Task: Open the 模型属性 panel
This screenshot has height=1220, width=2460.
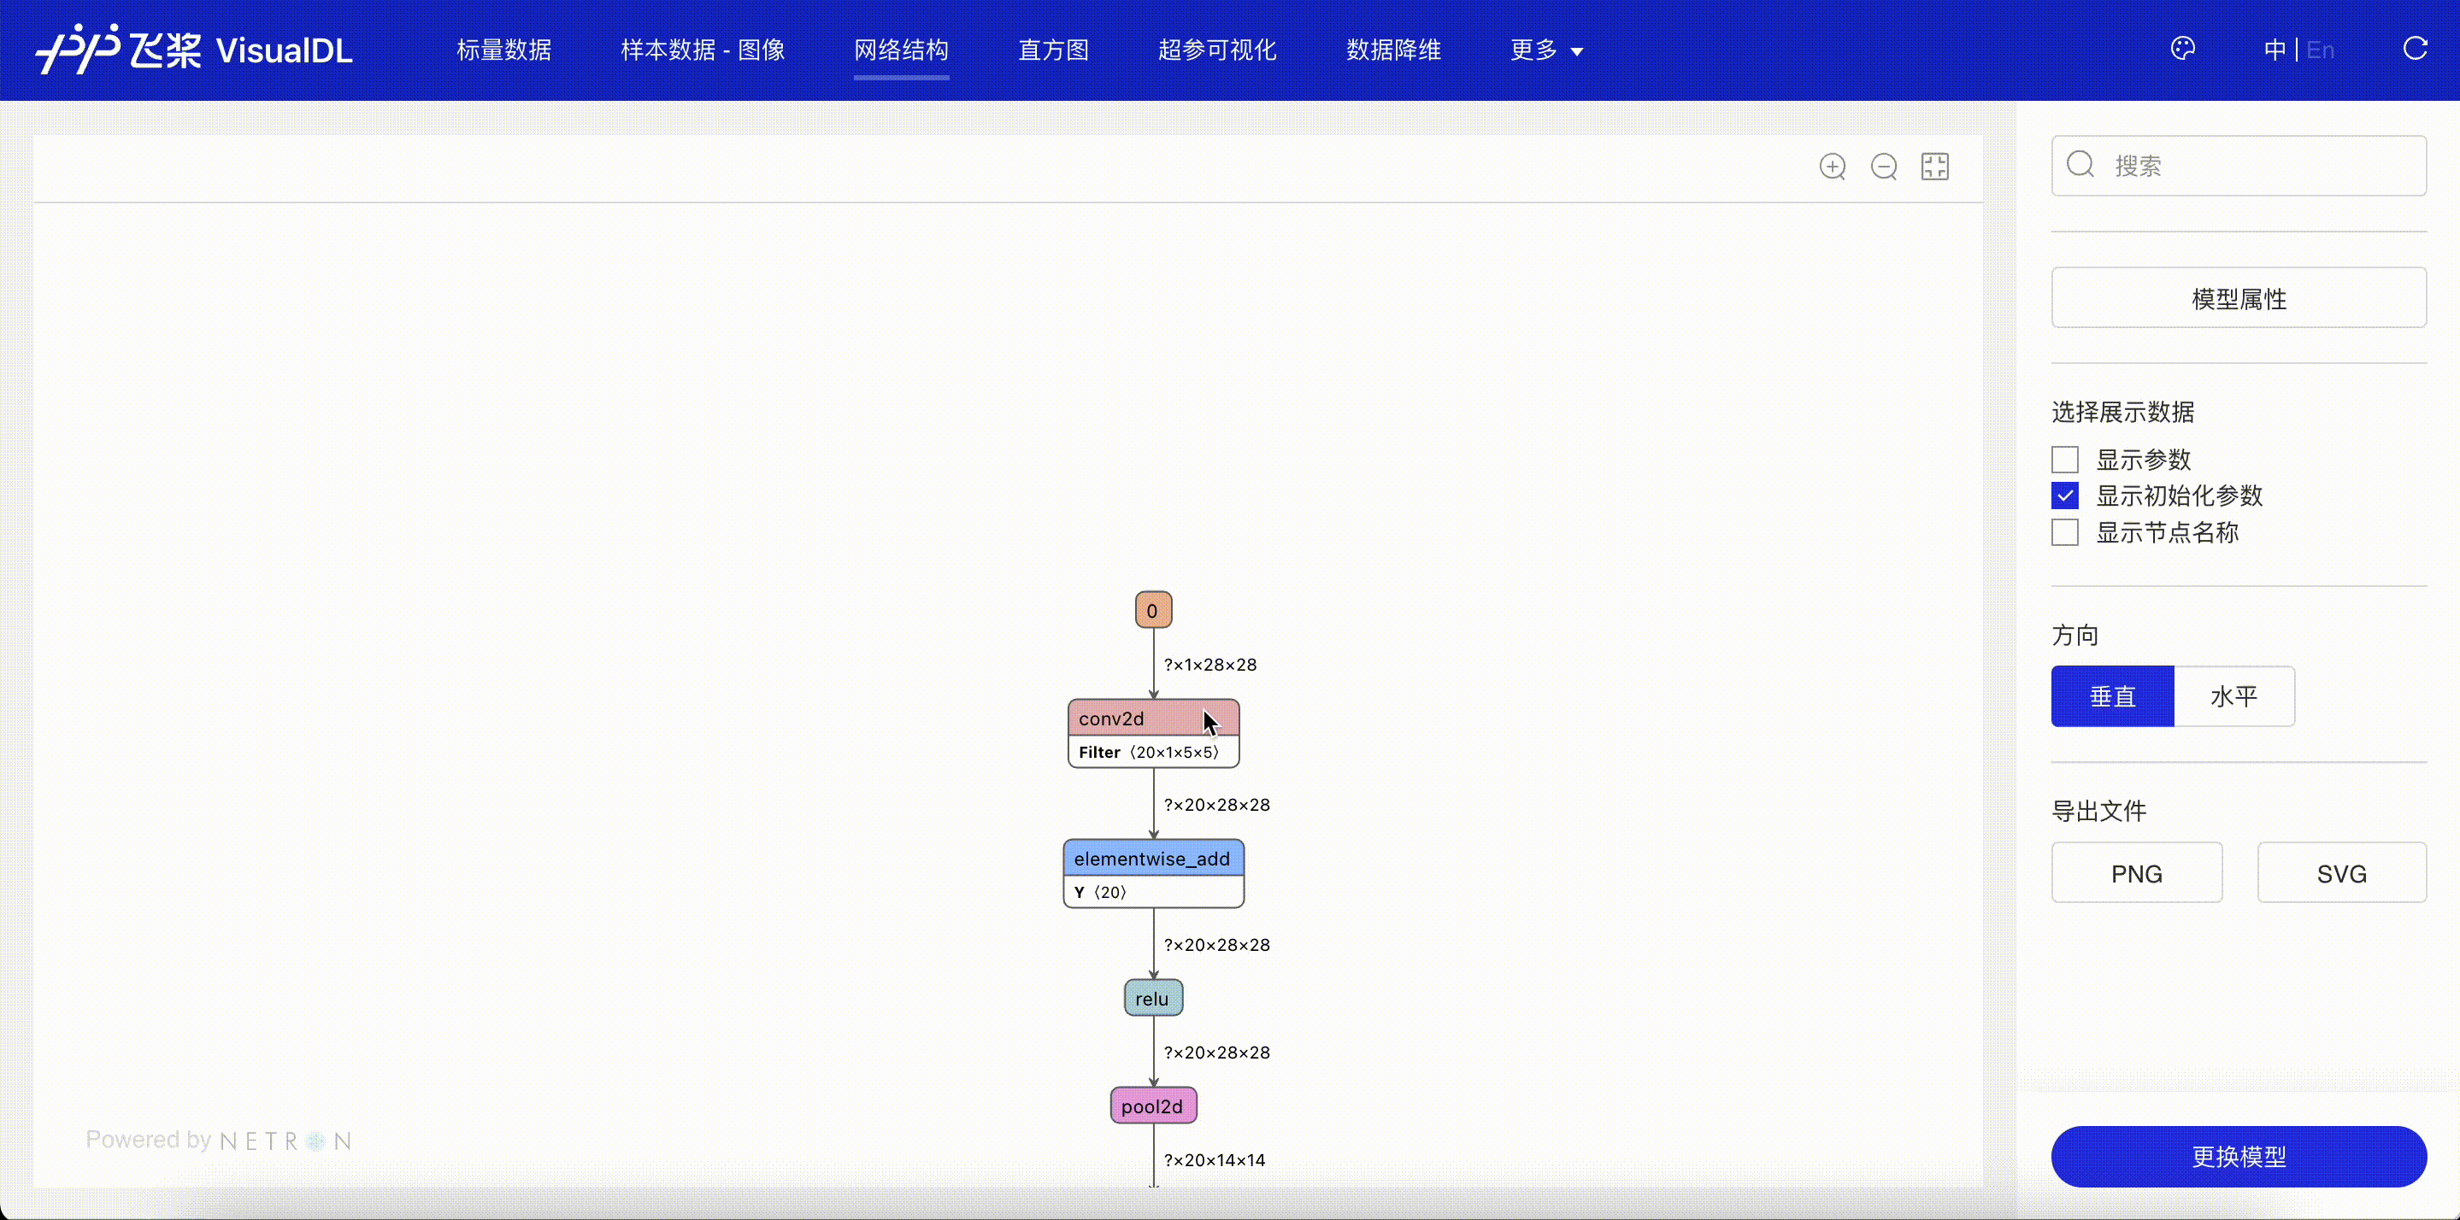Action: [2238, 299]
